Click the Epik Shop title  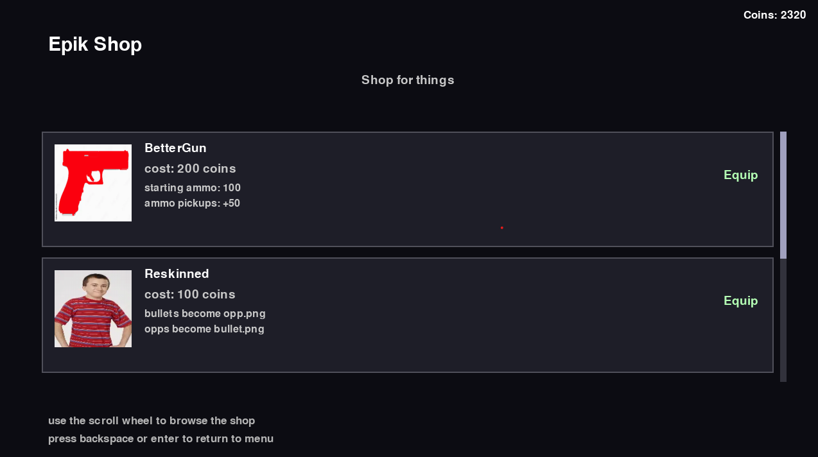[95, 44]
